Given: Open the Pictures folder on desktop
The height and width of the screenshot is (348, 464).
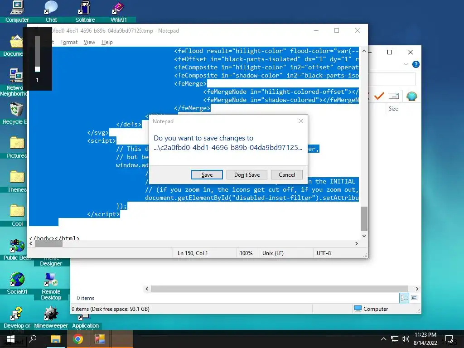Looking at the screenshot, I should (x=17, y=147).
